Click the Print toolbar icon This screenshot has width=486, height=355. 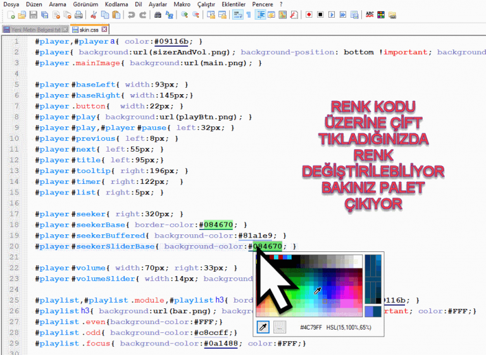point(78,15)
